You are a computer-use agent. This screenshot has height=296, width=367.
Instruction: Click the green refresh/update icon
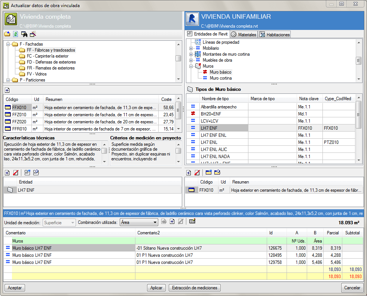point(16,34)
